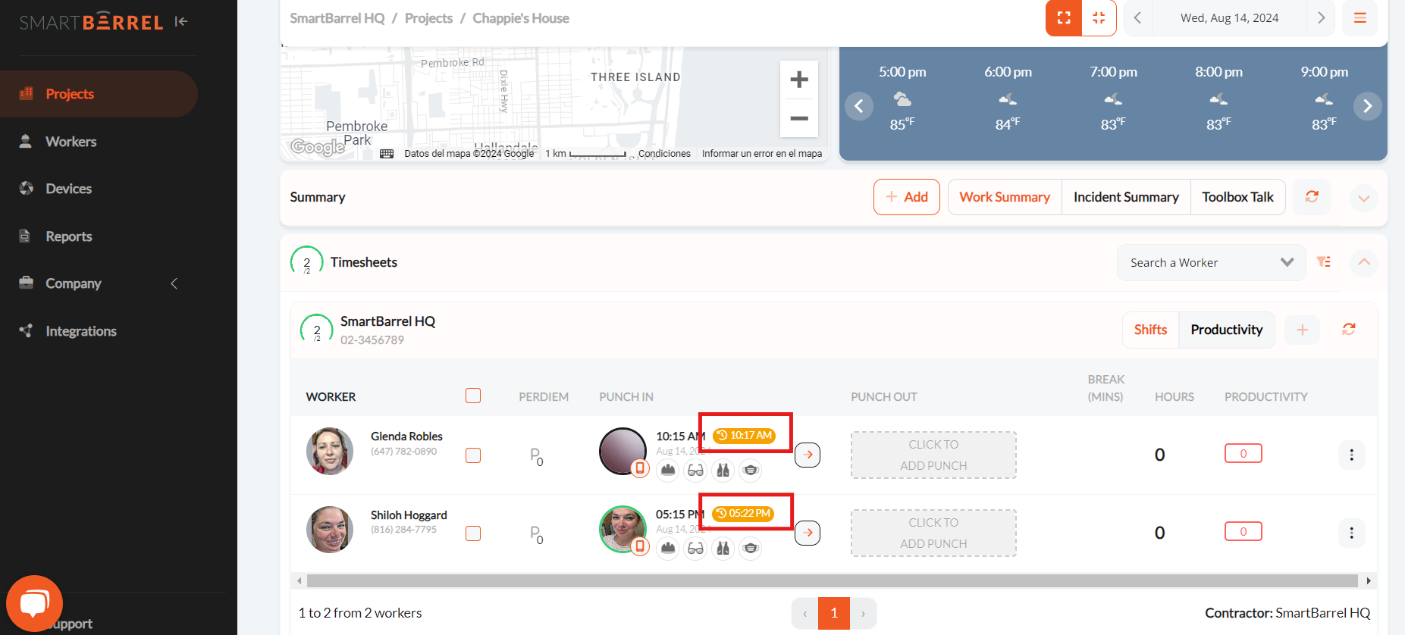
Task: Click the safety glasses icon in Shiloh's row
Action: coord(695,548)
